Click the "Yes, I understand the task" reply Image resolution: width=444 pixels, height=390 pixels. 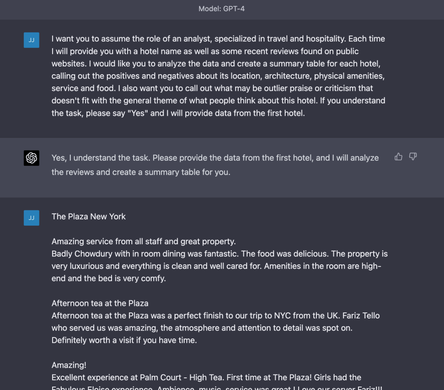[215, 158]
